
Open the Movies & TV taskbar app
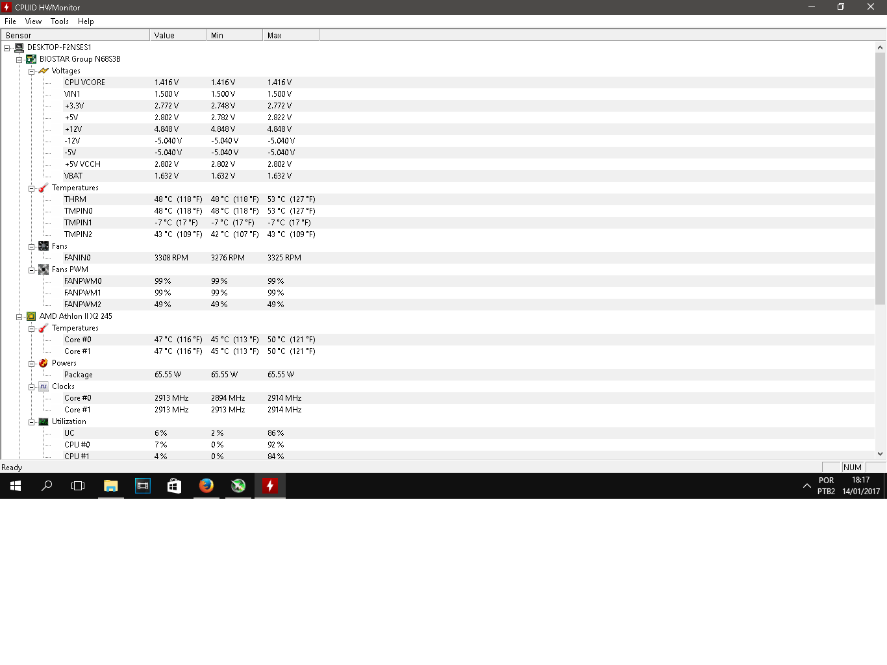[142, 486]
